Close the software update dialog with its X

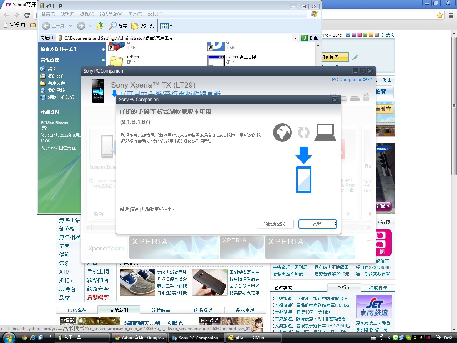pos(335,100)
